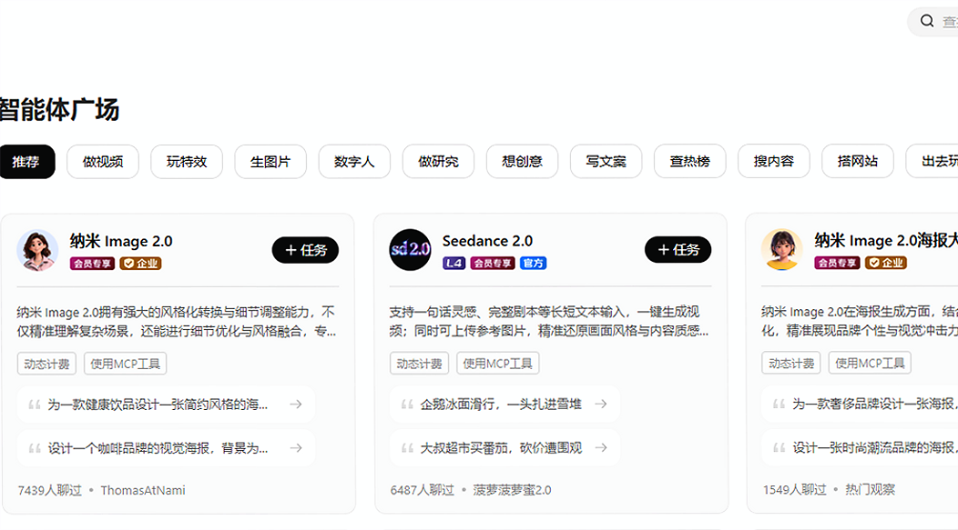The image size is (958, 530).
Task: Click 企业 badge on 纳米 Image 2.0海报 card
Action: click(x=886, y=263)
